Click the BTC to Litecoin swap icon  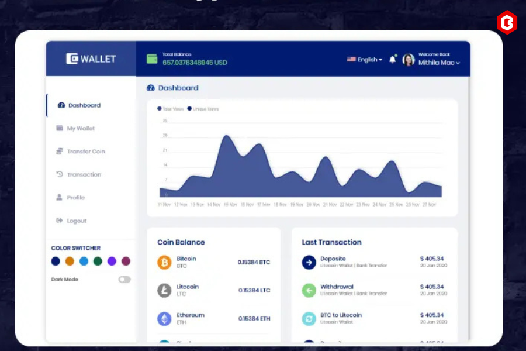click(x=309, y=319)
